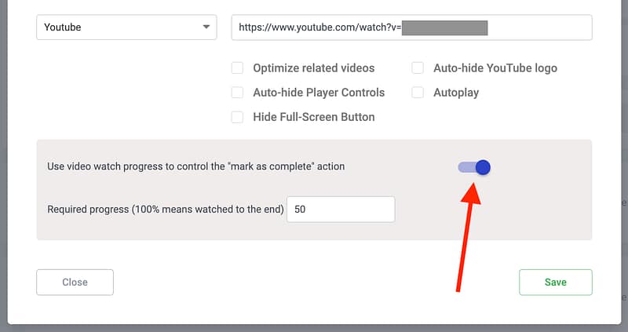
Task: Select the "Autoplay" label text
Action: point(455,93)
